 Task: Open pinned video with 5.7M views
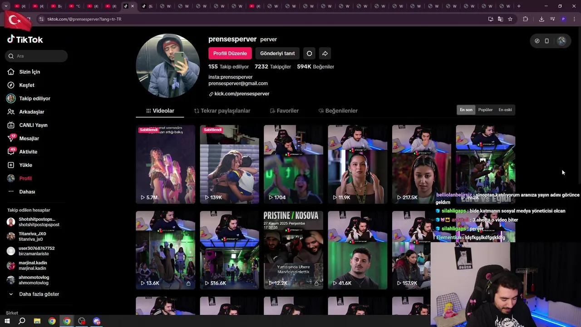point(165,164)
